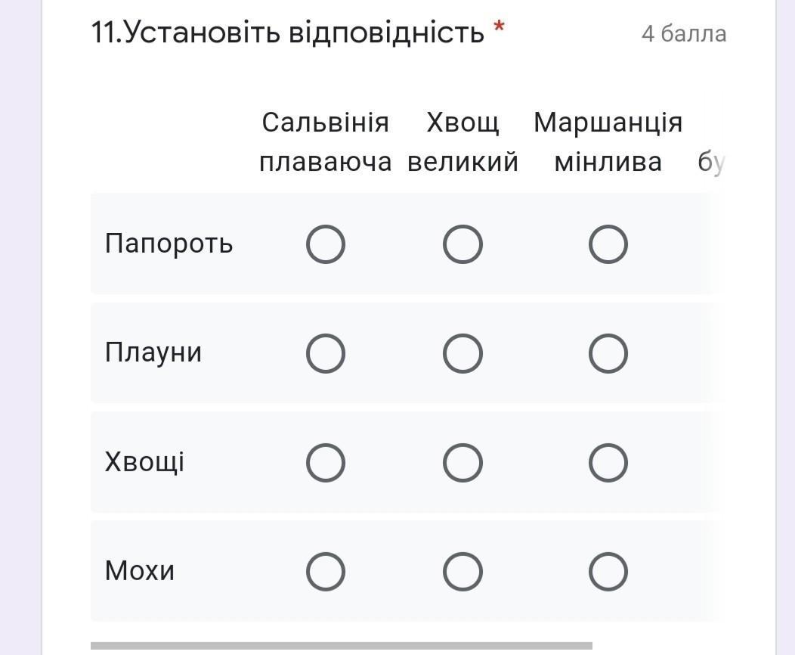Viewport: 795px width, 655px height.
Task: Choose Хвощ великий in Папороть row
Action: (462, 244)
